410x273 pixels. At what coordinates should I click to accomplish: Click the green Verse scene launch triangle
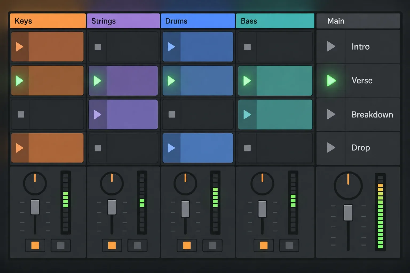click(x=331, y=81)
